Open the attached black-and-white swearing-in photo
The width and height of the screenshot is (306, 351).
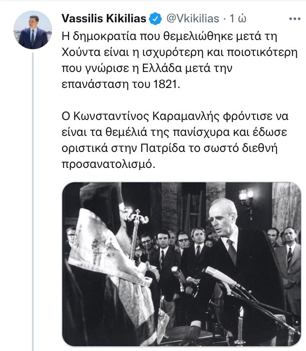[182, 264]
